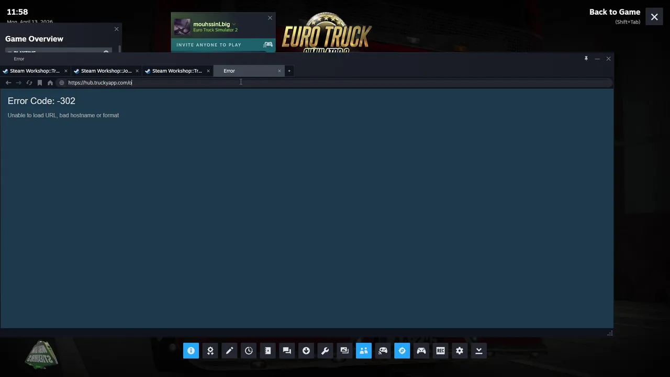This screenshot has width=670, height=377.
Task: Close the overlay with top-right X
Action: tap(654, 17)
